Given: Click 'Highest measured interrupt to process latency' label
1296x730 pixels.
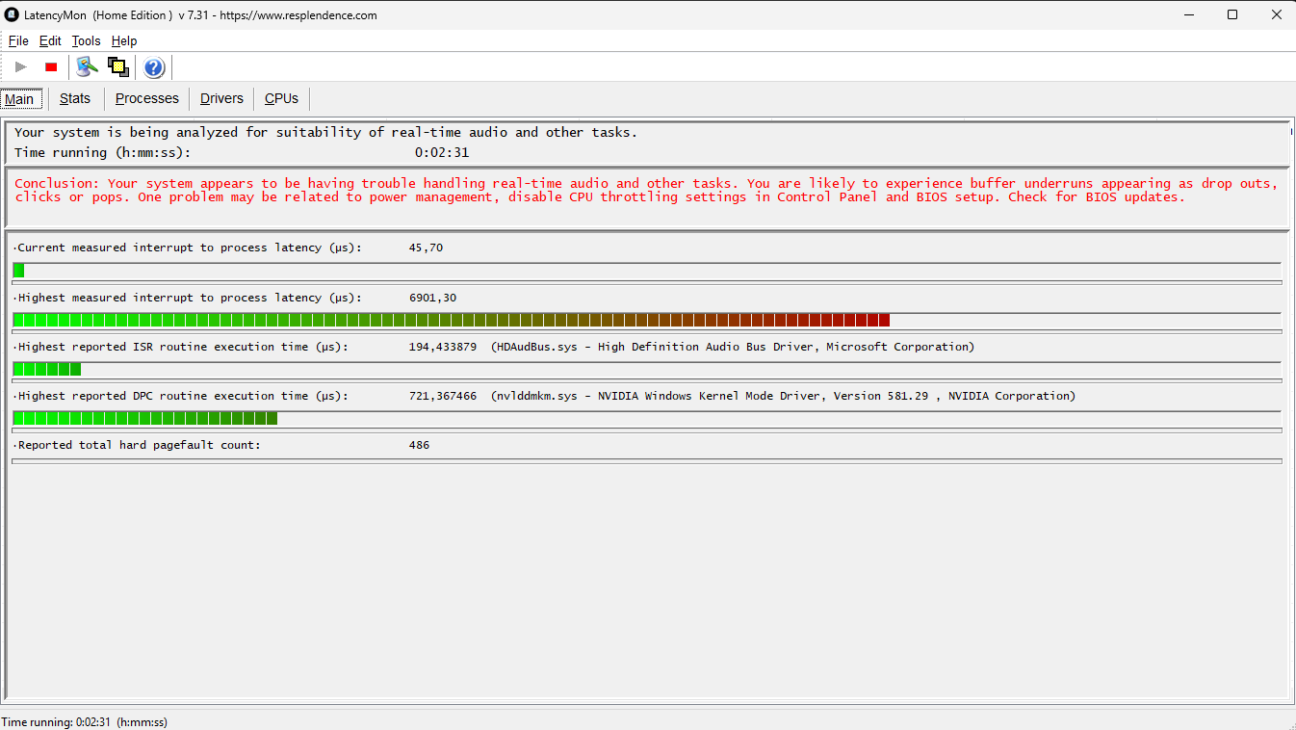Looking at the screenshot, I should (190, 298).
